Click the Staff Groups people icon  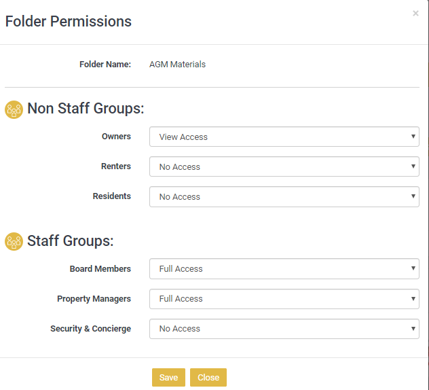pyautogui.click(x=14, y=241)
